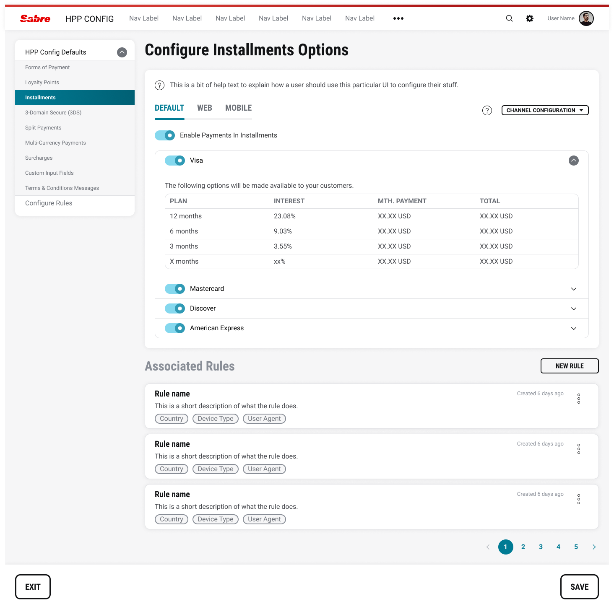
Task: Open the three-dots nav overflow menu
Action: (398, 18)
